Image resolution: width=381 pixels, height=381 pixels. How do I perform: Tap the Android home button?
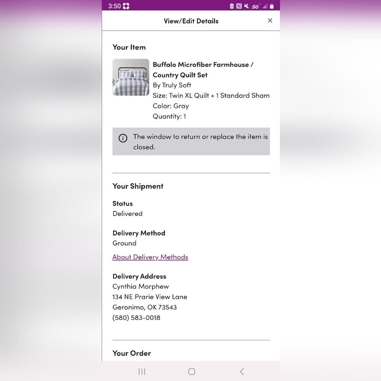[192, 371]
